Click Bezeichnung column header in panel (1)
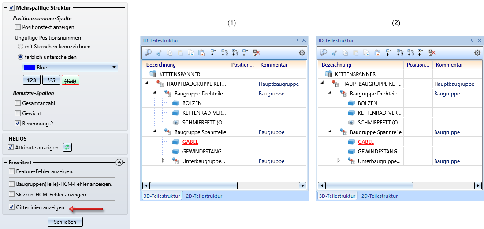Screen dimensions: 484x229 pos(185,65)
